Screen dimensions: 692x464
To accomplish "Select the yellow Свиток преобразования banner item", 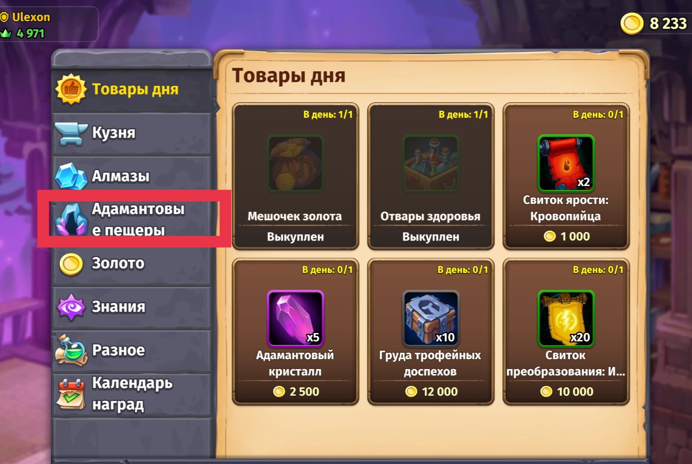I will pos(566,318).
